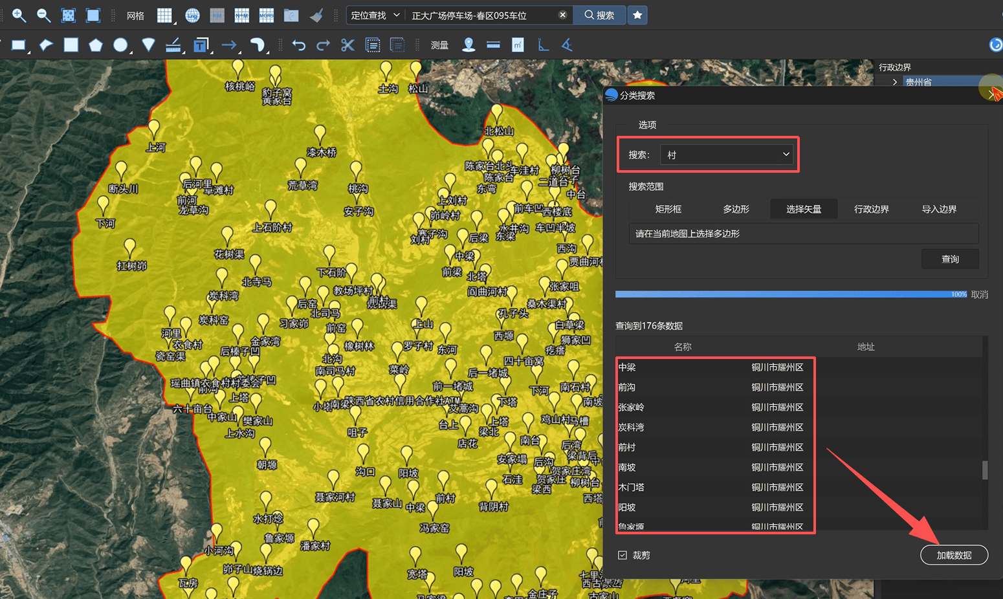Click the star favorites button
This screenshot has height=599, width=1003.
coord(637,15)
